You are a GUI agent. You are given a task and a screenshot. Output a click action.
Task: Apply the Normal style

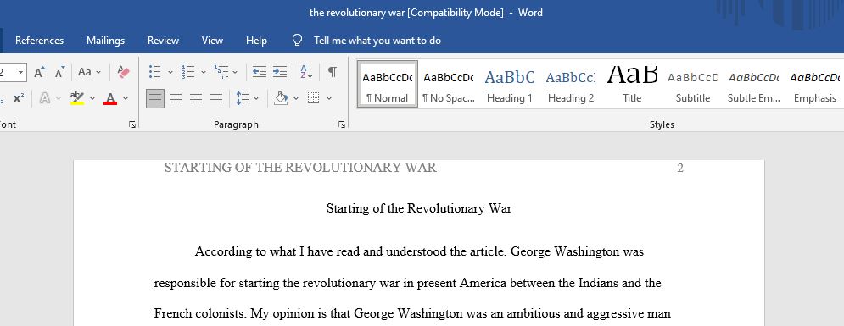coord(387,84)
